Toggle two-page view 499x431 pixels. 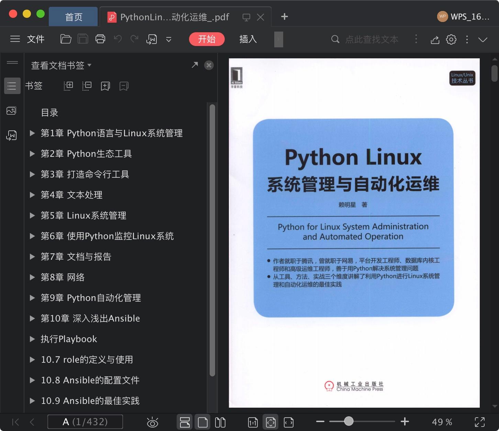coord(220,422)
